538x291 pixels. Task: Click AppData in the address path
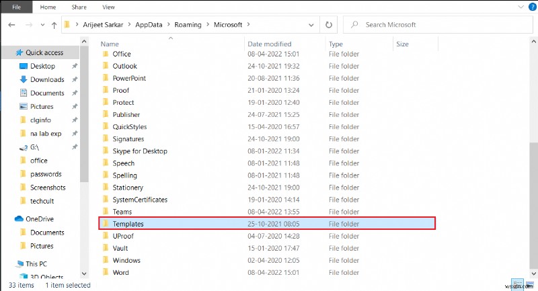pyautogui.click(x=149, y=25)
